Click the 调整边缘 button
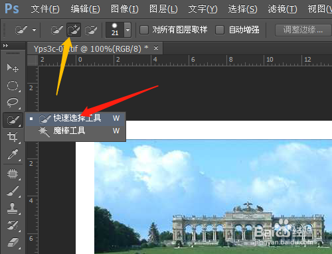 point(303,30)
